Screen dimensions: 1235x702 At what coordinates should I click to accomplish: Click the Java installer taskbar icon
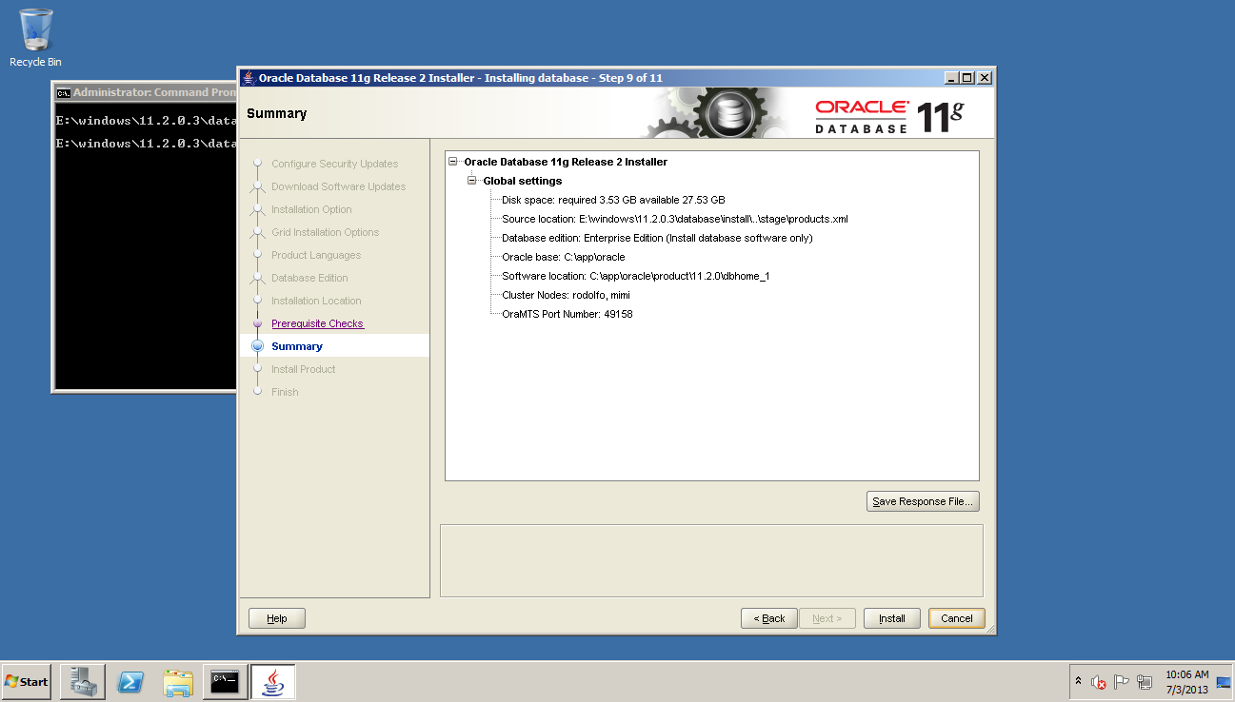click(x=272, y=681)
